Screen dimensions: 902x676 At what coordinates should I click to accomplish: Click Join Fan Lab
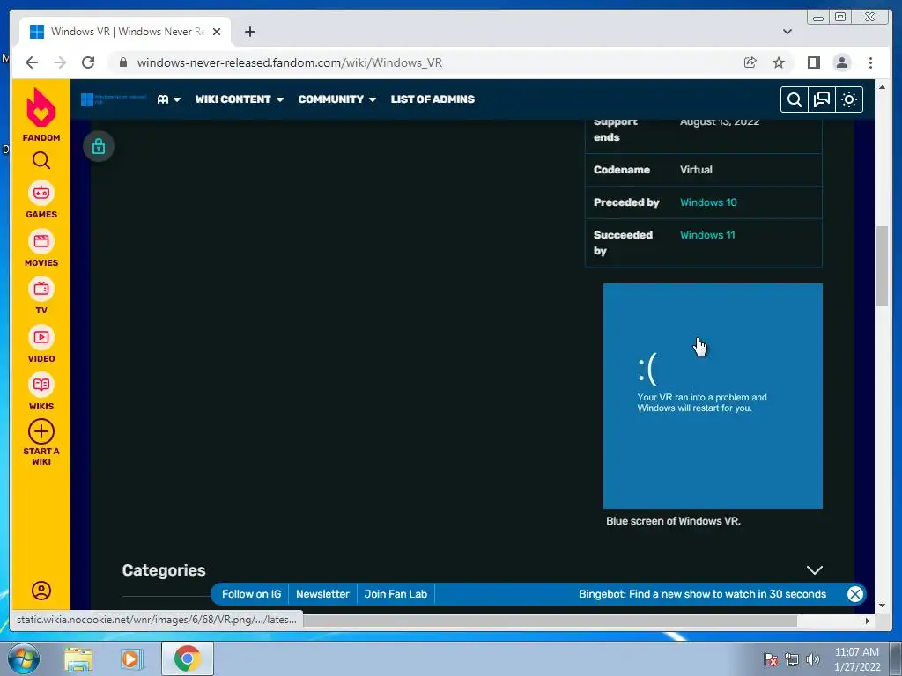[396, 594]
